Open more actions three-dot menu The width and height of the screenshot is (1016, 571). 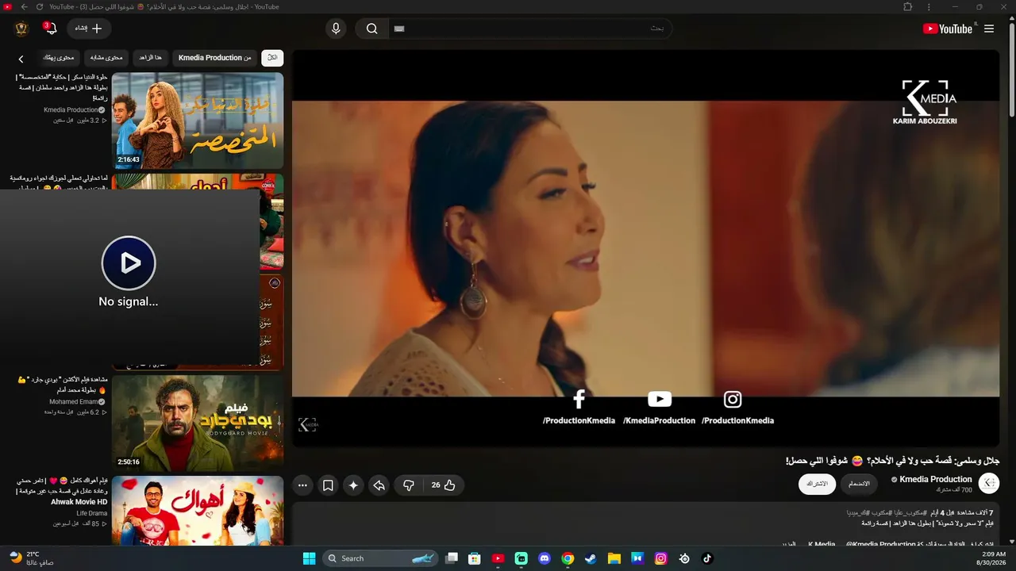302,485
